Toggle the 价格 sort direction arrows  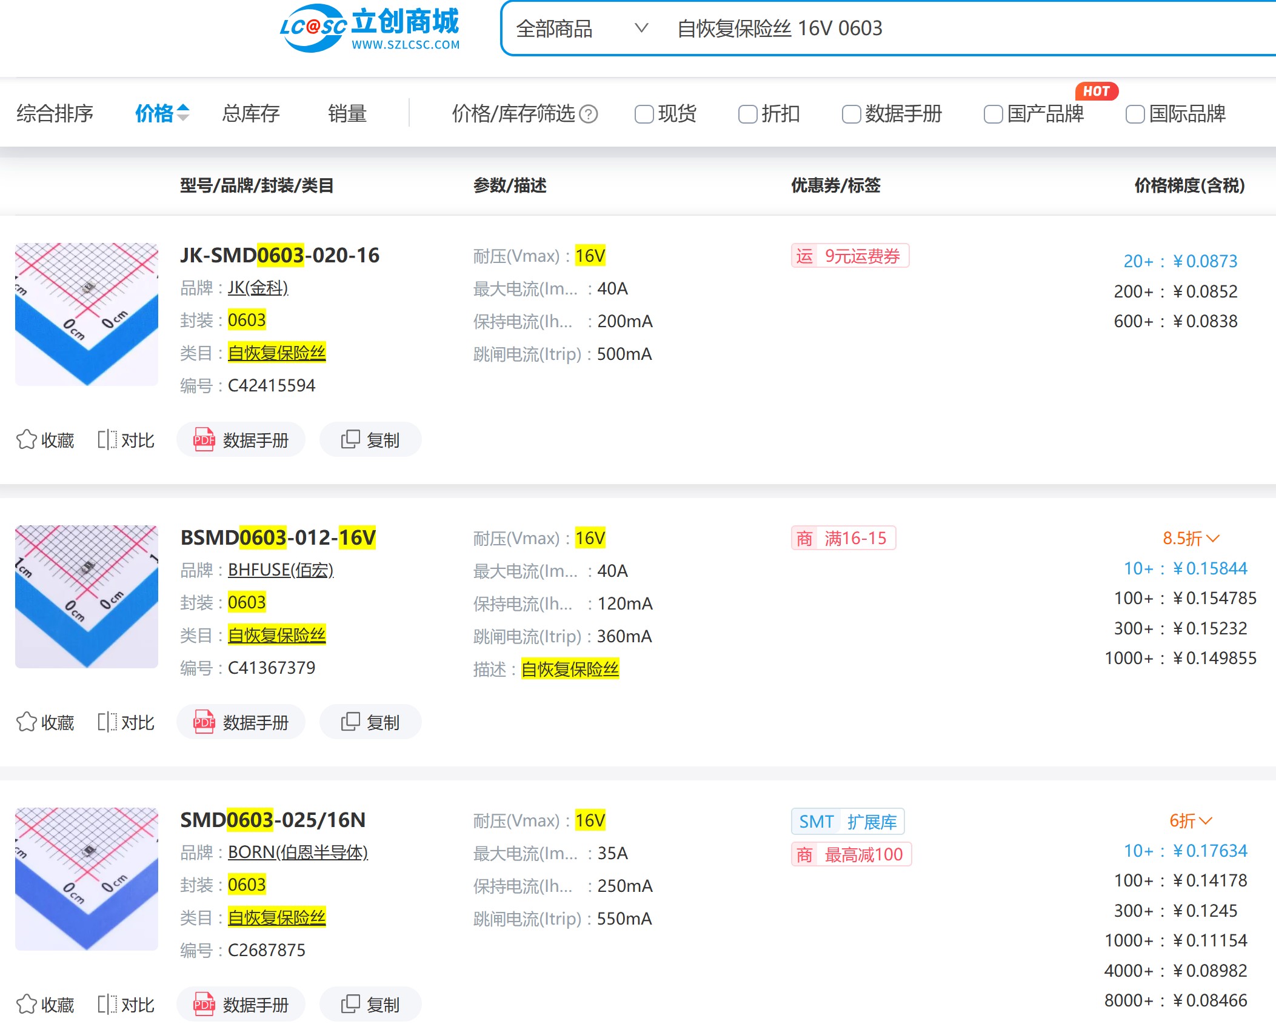182,113
